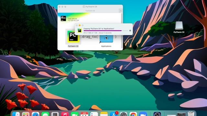Open OBS Studio from the Dock
Viewport: 207px width, 116px height.
pos(157,114)
